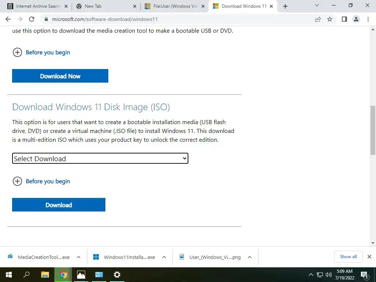Screen dimensions: 376x282
Task: Click the address bar URL
Action: (x=105, y=19)
